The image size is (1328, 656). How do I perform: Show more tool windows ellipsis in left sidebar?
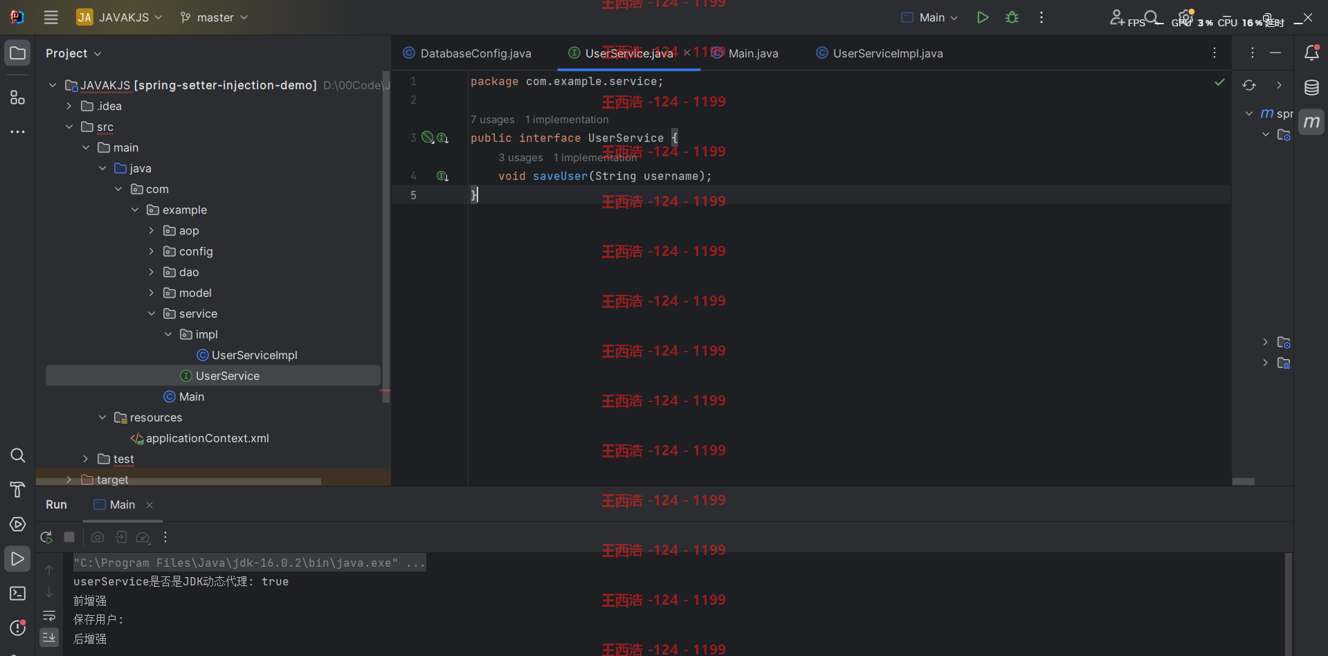18,131
